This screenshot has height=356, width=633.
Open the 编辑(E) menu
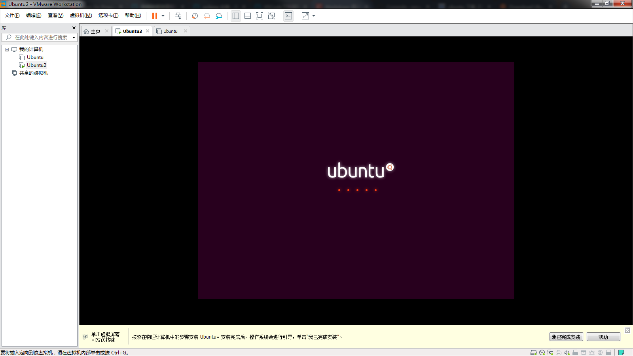[x=34, y=15]
